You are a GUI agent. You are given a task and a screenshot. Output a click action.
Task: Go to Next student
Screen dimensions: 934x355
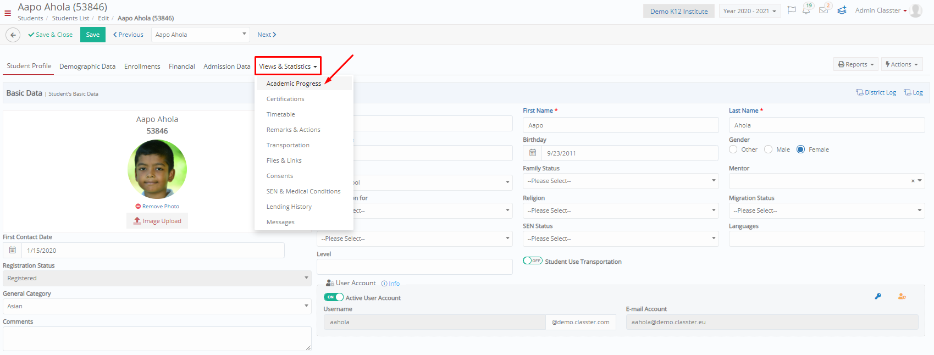267,35
